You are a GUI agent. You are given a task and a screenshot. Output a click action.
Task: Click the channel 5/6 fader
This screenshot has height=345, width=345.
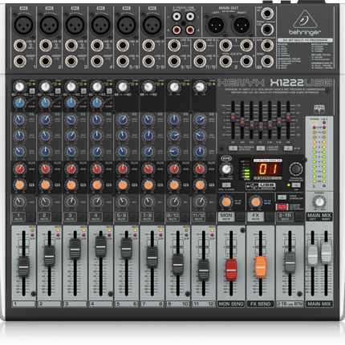point(126,248)
